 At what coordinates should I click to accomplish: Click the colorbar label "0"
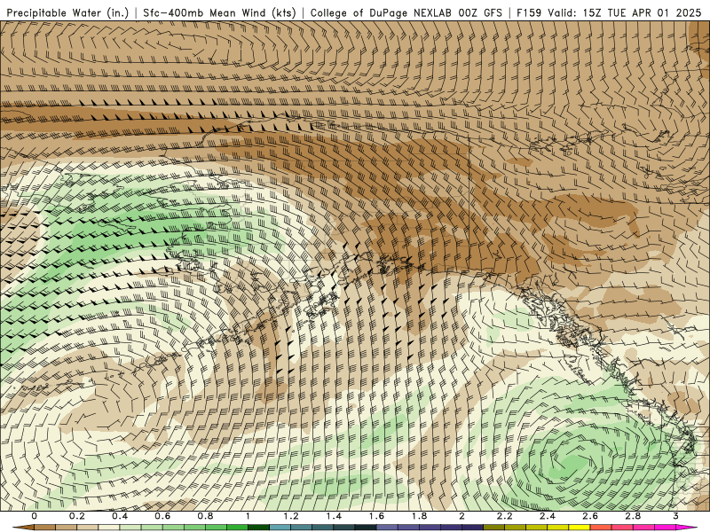click(x=35, y=516)
